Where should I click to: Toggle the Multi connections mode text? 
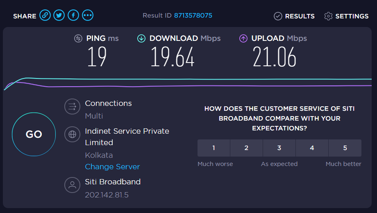coord(94,116)
